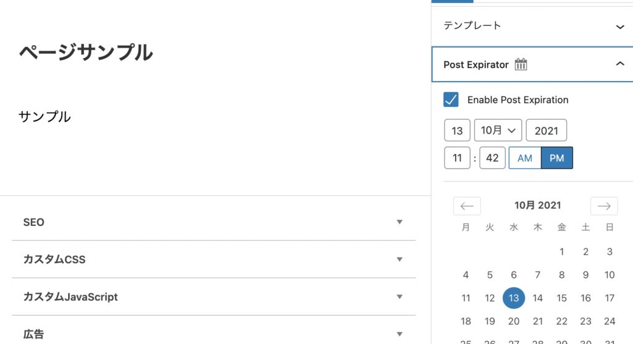Collapse the Post Expirator panel chevron
Screen dimensions: 633x344
click(620, 64)
